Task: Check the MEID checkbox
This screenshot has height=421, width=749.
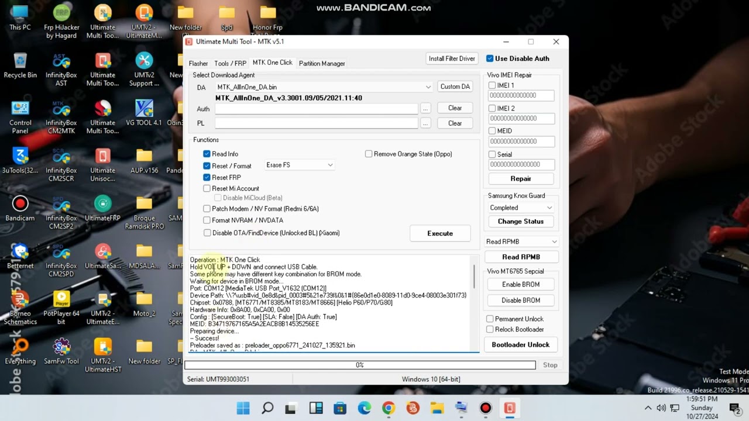Action: point(492,131)
